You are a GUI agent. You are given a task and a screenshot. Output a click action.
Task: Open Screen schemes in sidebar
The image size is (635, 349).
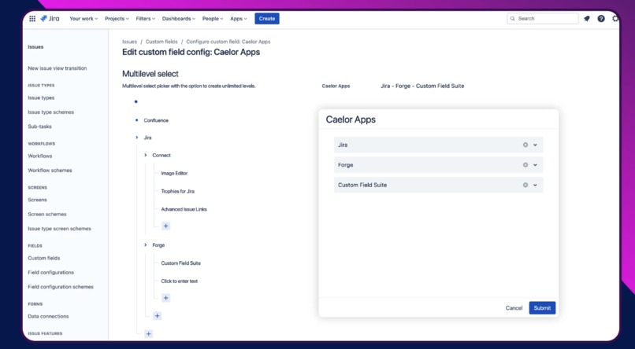point(47,214)
